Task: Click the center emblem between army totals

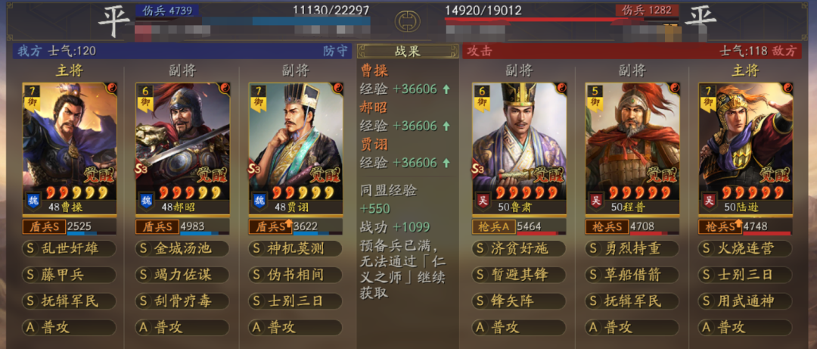Action: click(408, 21)
